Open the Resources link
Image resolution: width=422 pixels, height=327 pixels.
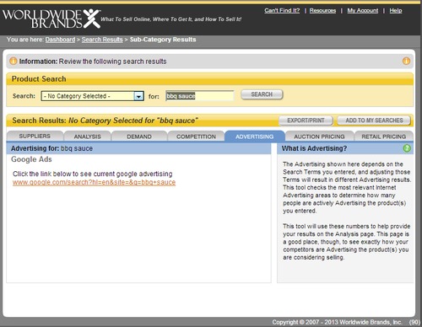322,10
